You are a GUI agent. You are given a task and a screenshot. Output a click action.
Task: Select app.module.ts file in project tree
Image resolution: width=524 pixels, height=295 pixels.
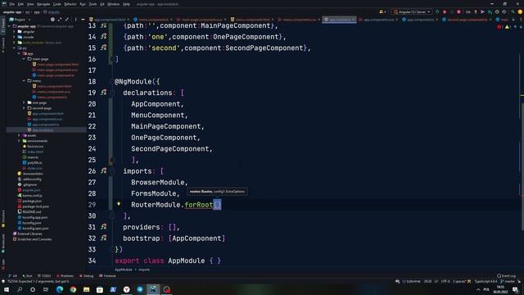[43, 129]
